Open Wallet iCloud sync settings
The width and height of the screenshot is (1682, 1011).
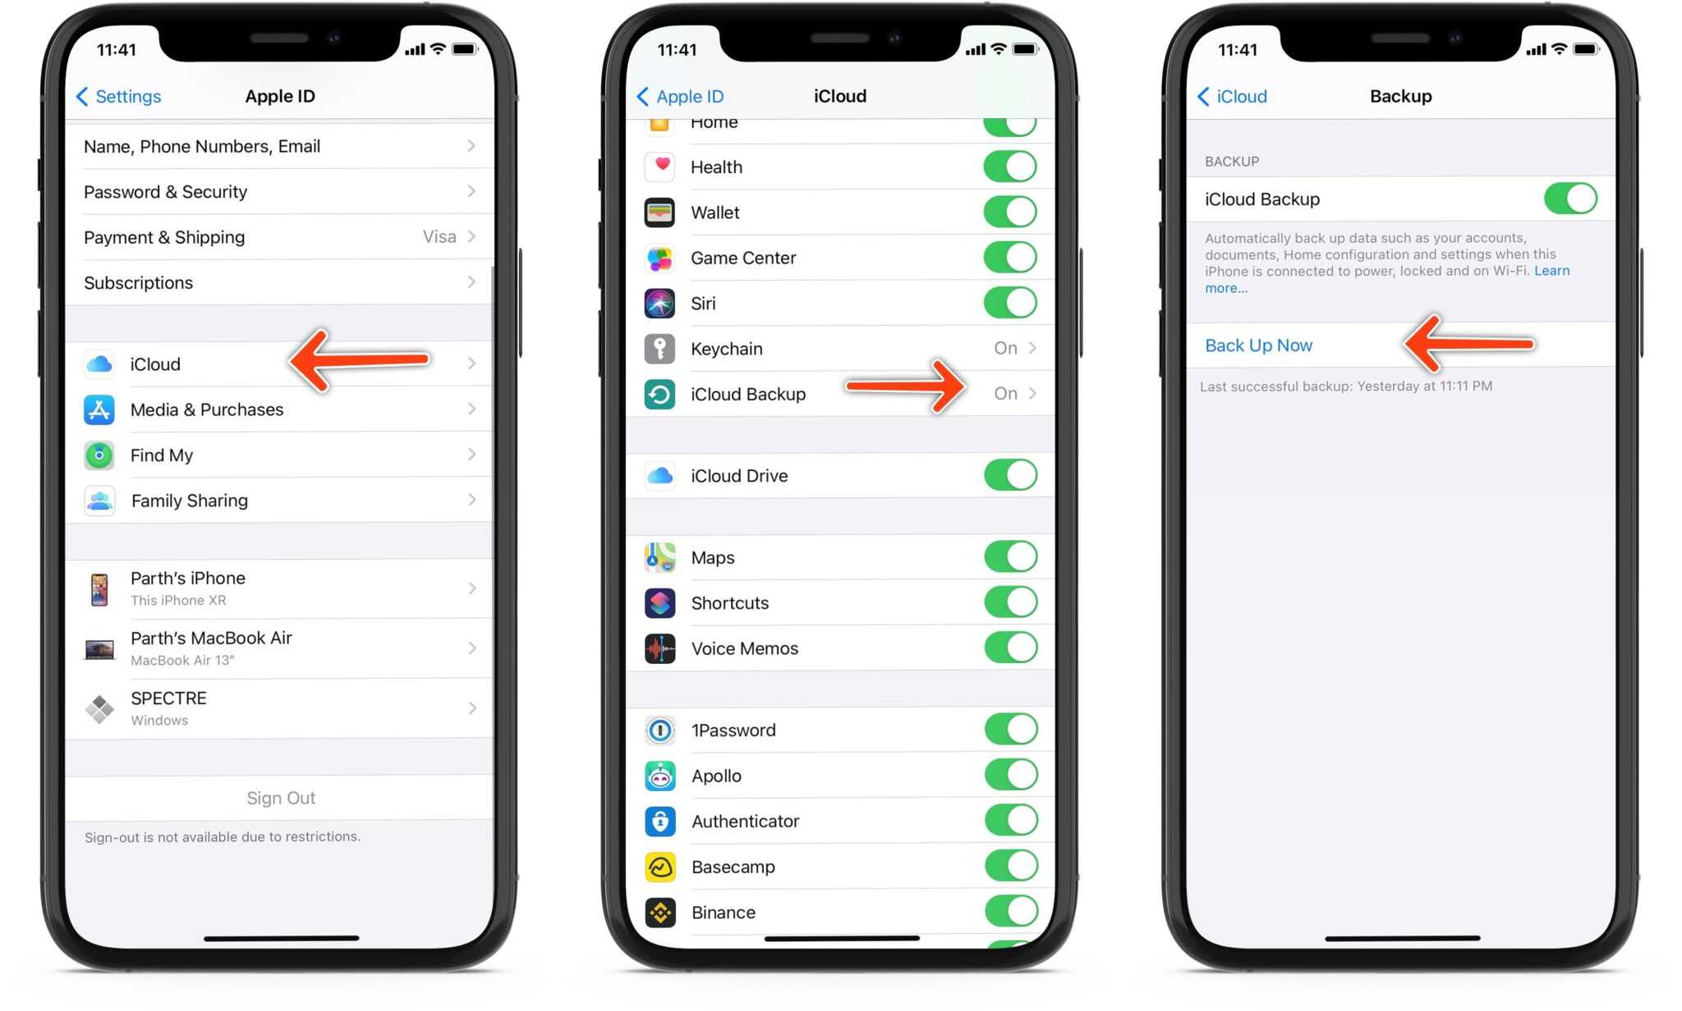pyautogui.click(x=1012, y=212)
